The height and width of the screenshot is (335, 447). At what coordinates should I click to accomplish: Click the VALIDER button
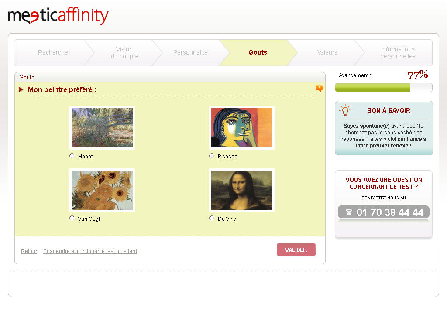[x=296, y=250]
